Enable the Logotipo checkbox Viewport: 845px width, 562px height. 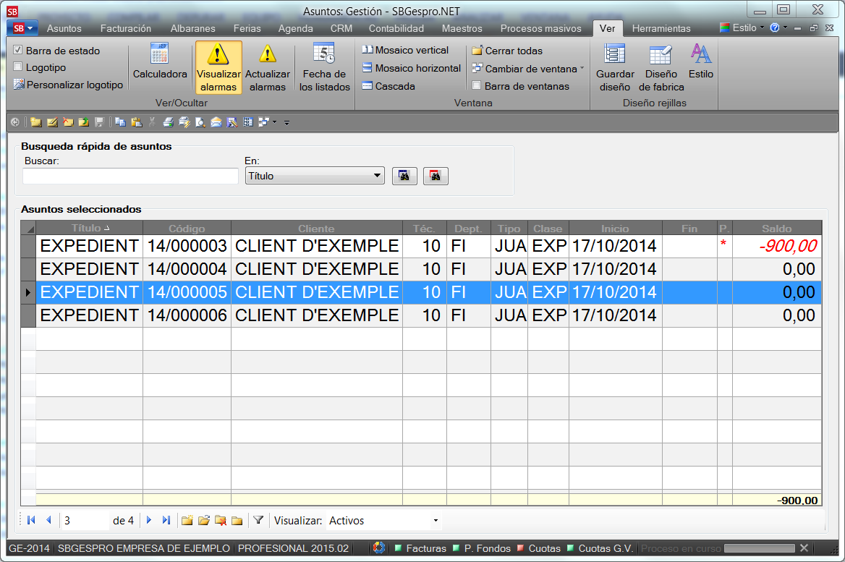19,67
